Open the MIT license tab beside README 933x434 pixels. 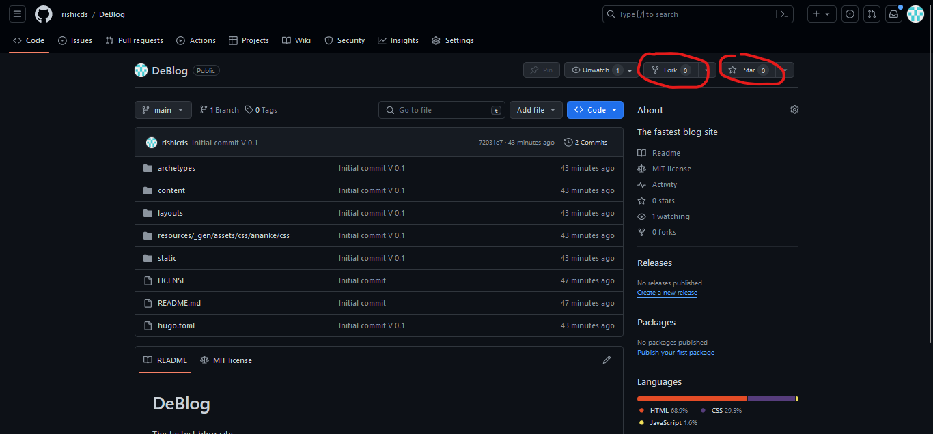click(226, 360)
